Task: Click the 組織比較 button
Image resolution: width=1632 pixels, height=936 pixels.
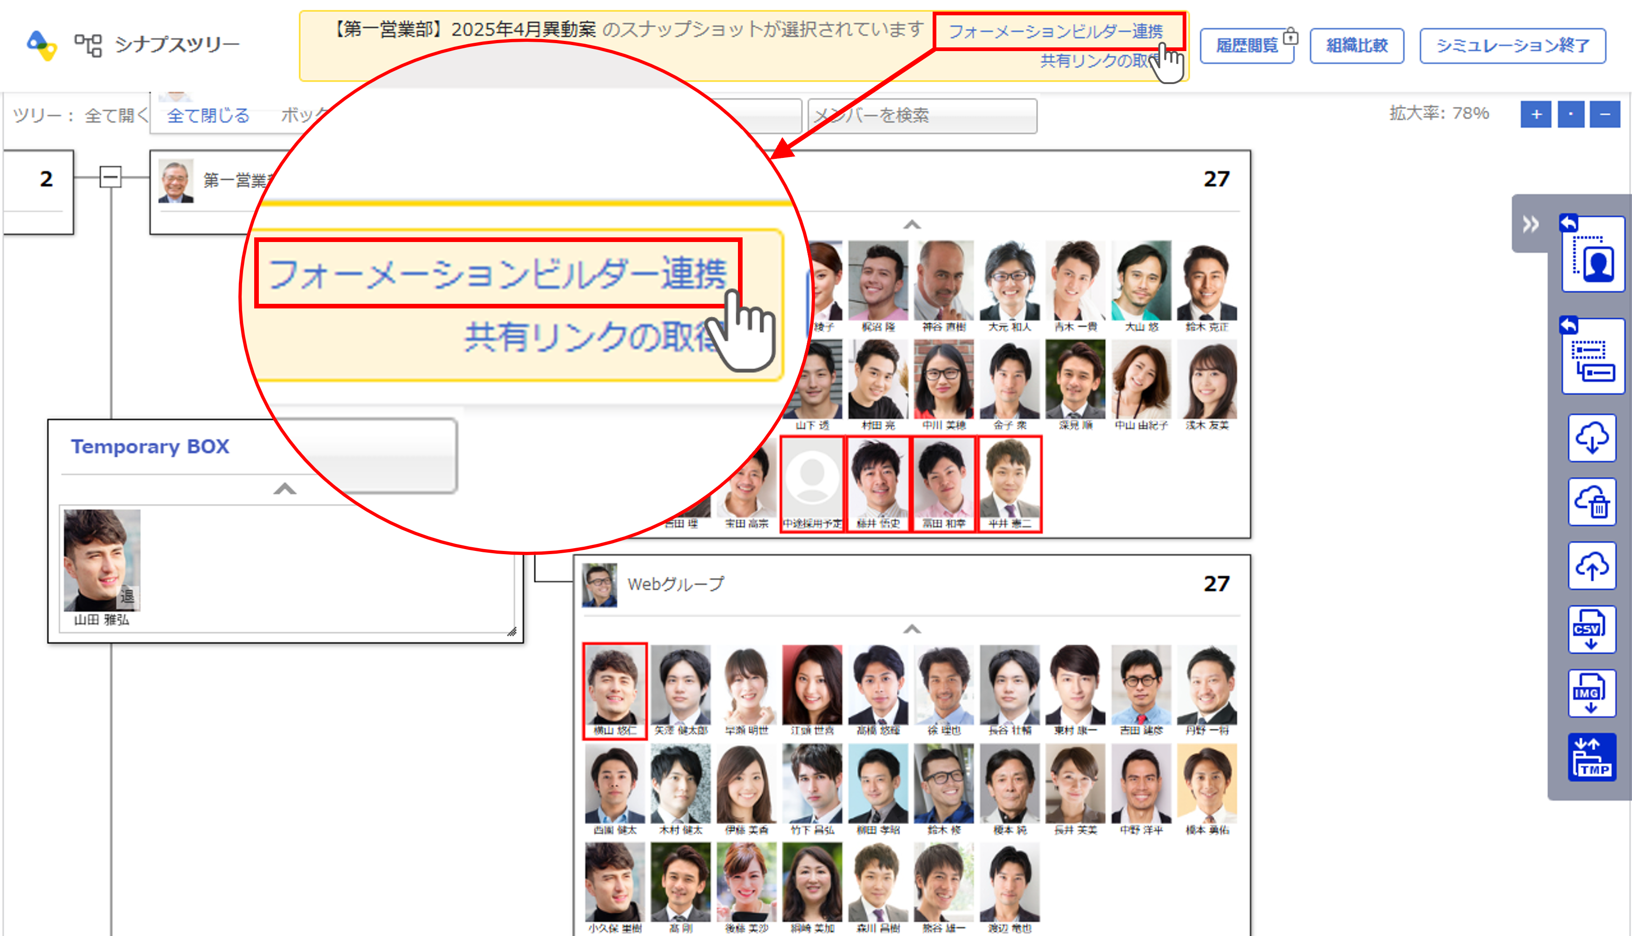Action: 1357,46
